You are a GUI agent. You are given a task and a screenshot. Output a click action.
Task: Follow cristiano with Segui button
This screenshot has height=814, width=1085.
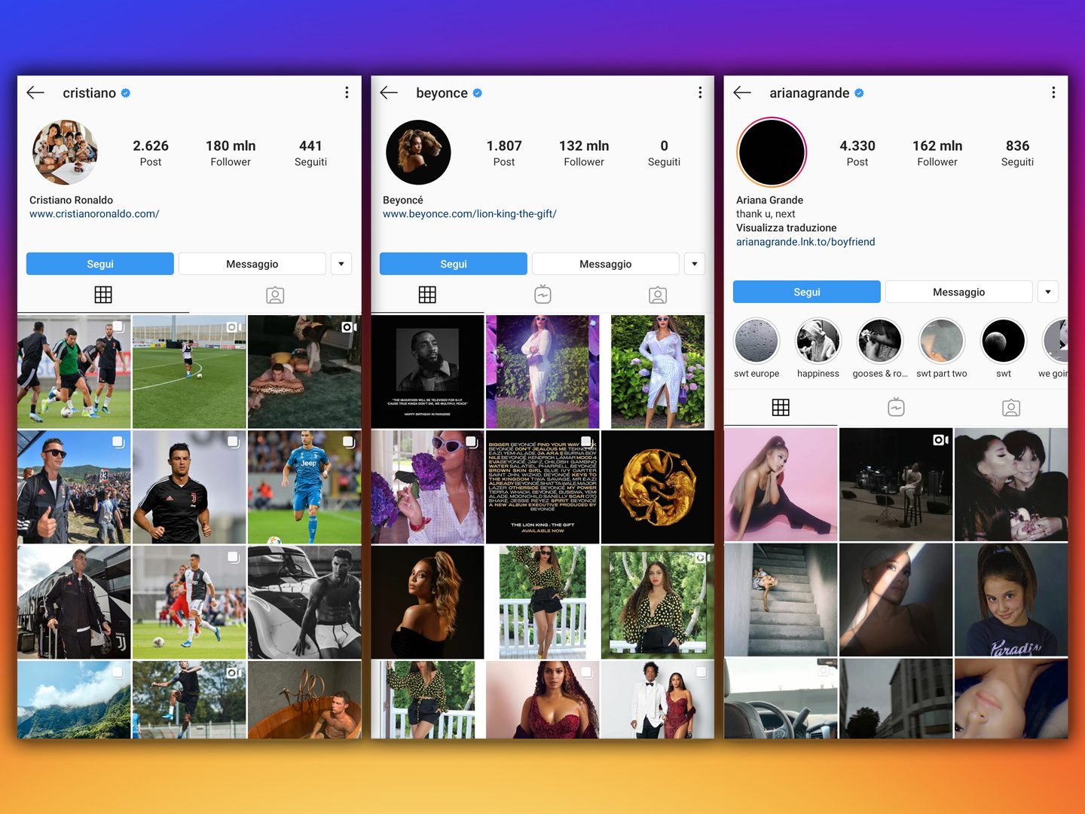click(100, 264)
